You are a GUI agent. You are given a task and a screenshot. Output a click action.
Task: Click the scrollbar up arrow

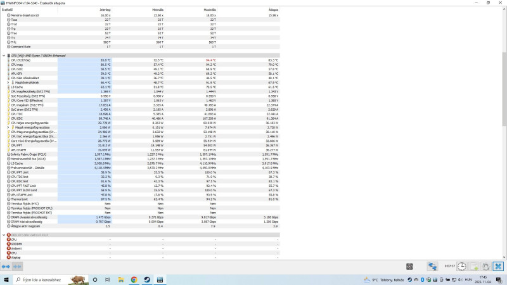pyautogui.click(x=504, y=9)
